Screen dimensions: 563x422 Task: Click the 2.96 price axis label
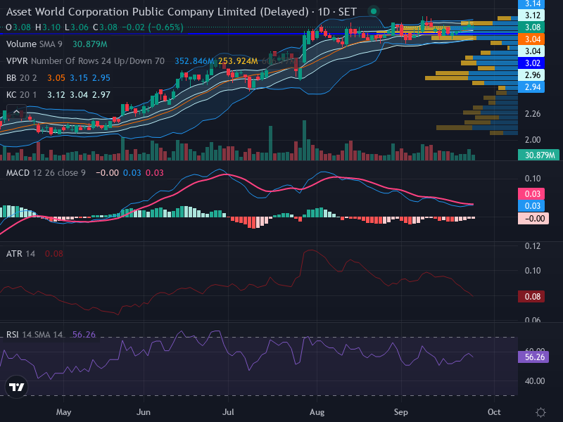(531, 75)
